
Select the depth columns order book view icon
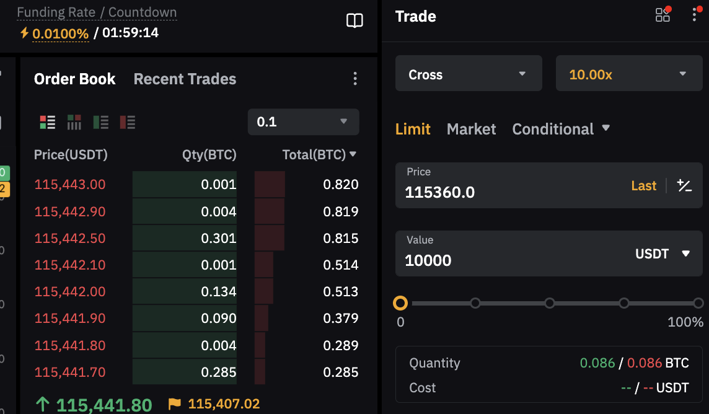(x=74, y=122)
